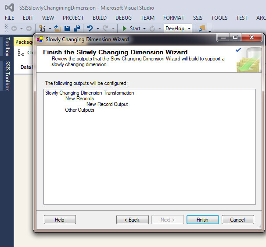The height and width of the screenshot is (247, 266).
Task: Open the Navigate Backward history dropdown arrow
Action: 22,28
